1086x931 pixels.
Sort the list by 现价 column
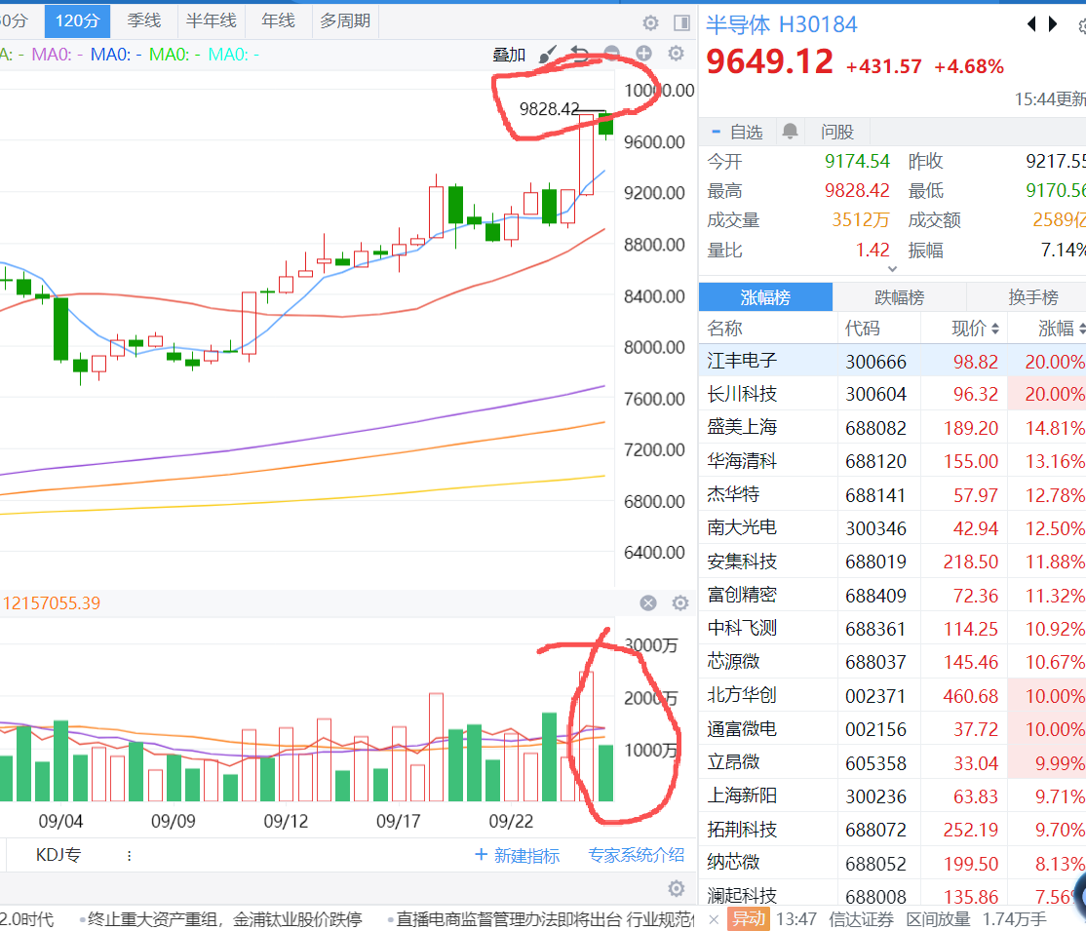coord(975,329)
